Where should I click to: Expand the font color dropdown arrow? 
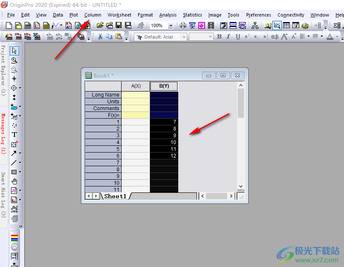click(337, 36)
